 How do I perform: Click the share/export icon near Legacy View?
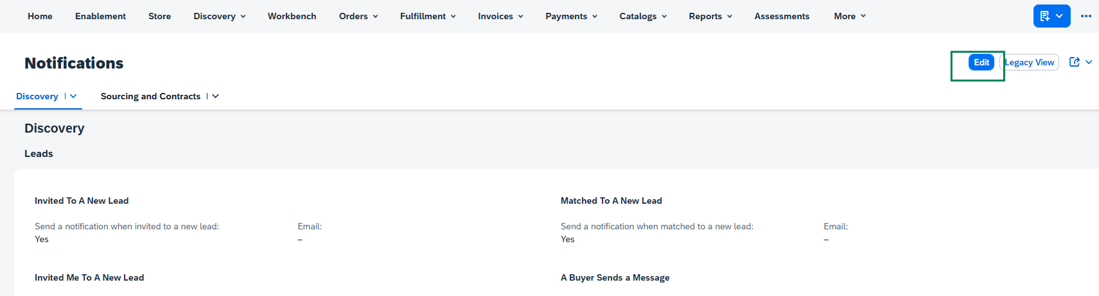[1074, 62]
